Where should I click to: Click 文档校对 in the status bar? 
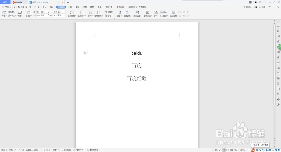click(x=78, y=150)
